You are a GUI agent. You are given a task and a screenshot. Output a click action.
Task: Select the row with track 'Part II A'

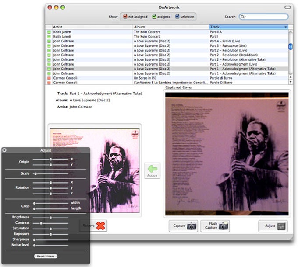(x=167, y=32)
